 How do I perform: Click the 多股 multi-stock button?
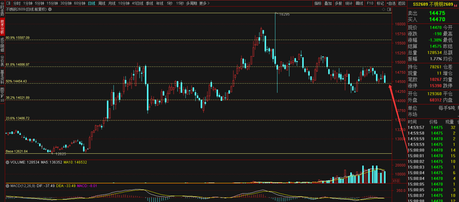(339, 3)
